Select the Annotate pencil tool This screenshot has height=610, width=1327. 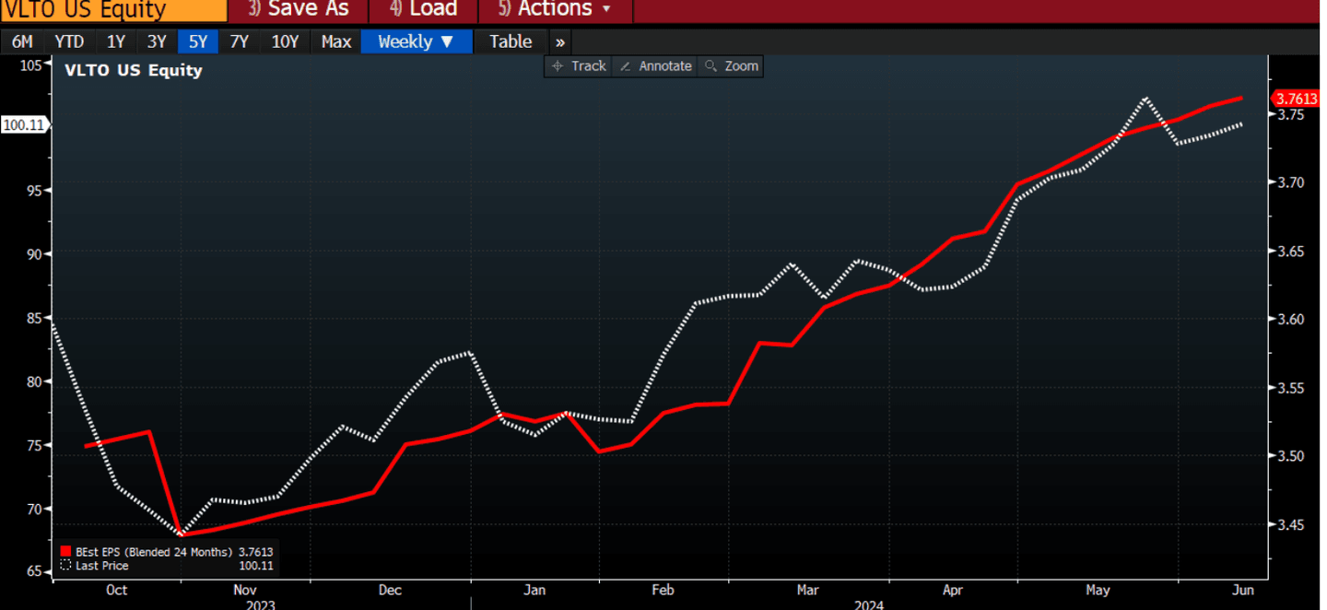[x=655, y=66]
